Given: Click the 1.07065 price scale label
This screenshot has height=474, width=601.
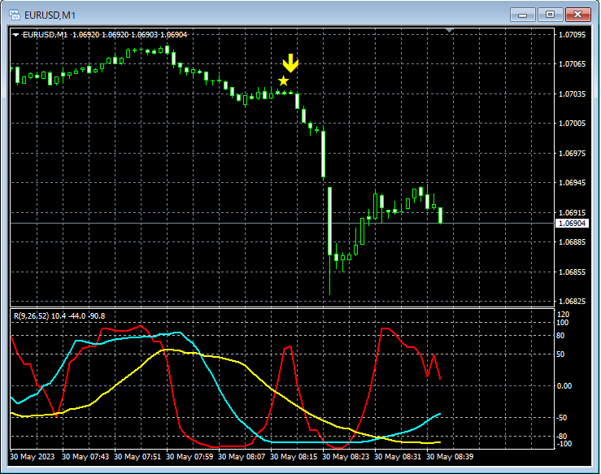Looking at the screenshot, I should 572,64.
